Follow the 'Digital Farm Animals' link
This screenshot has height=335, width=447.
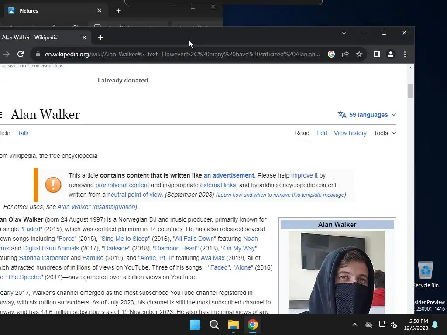(51, 248)
